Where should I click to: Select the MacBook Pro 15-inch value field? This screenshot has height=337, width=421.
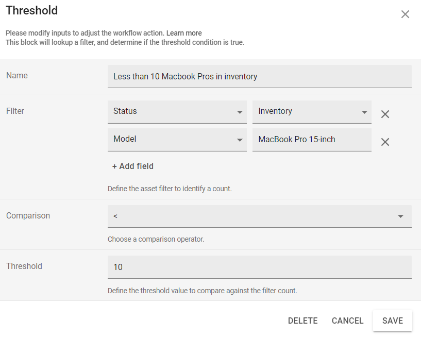(311, 139)
